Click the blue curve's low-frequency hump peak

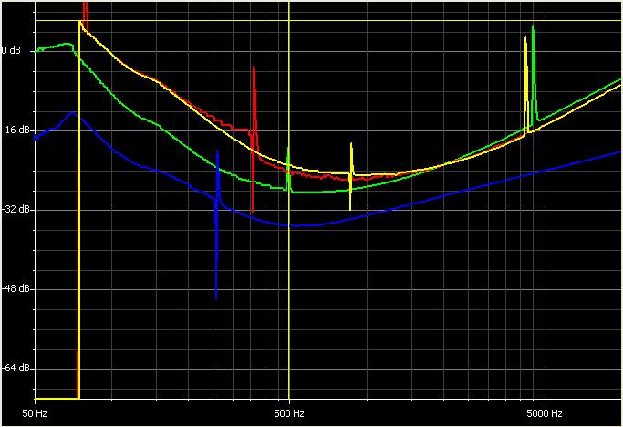coord(72,113)
